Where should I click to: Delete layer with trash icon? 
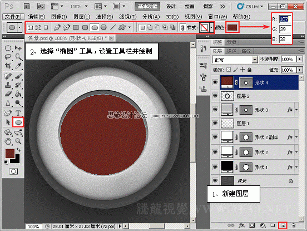[x=293, y=225]
